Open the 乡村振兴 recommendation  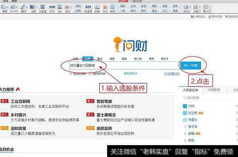click(18, 115)
